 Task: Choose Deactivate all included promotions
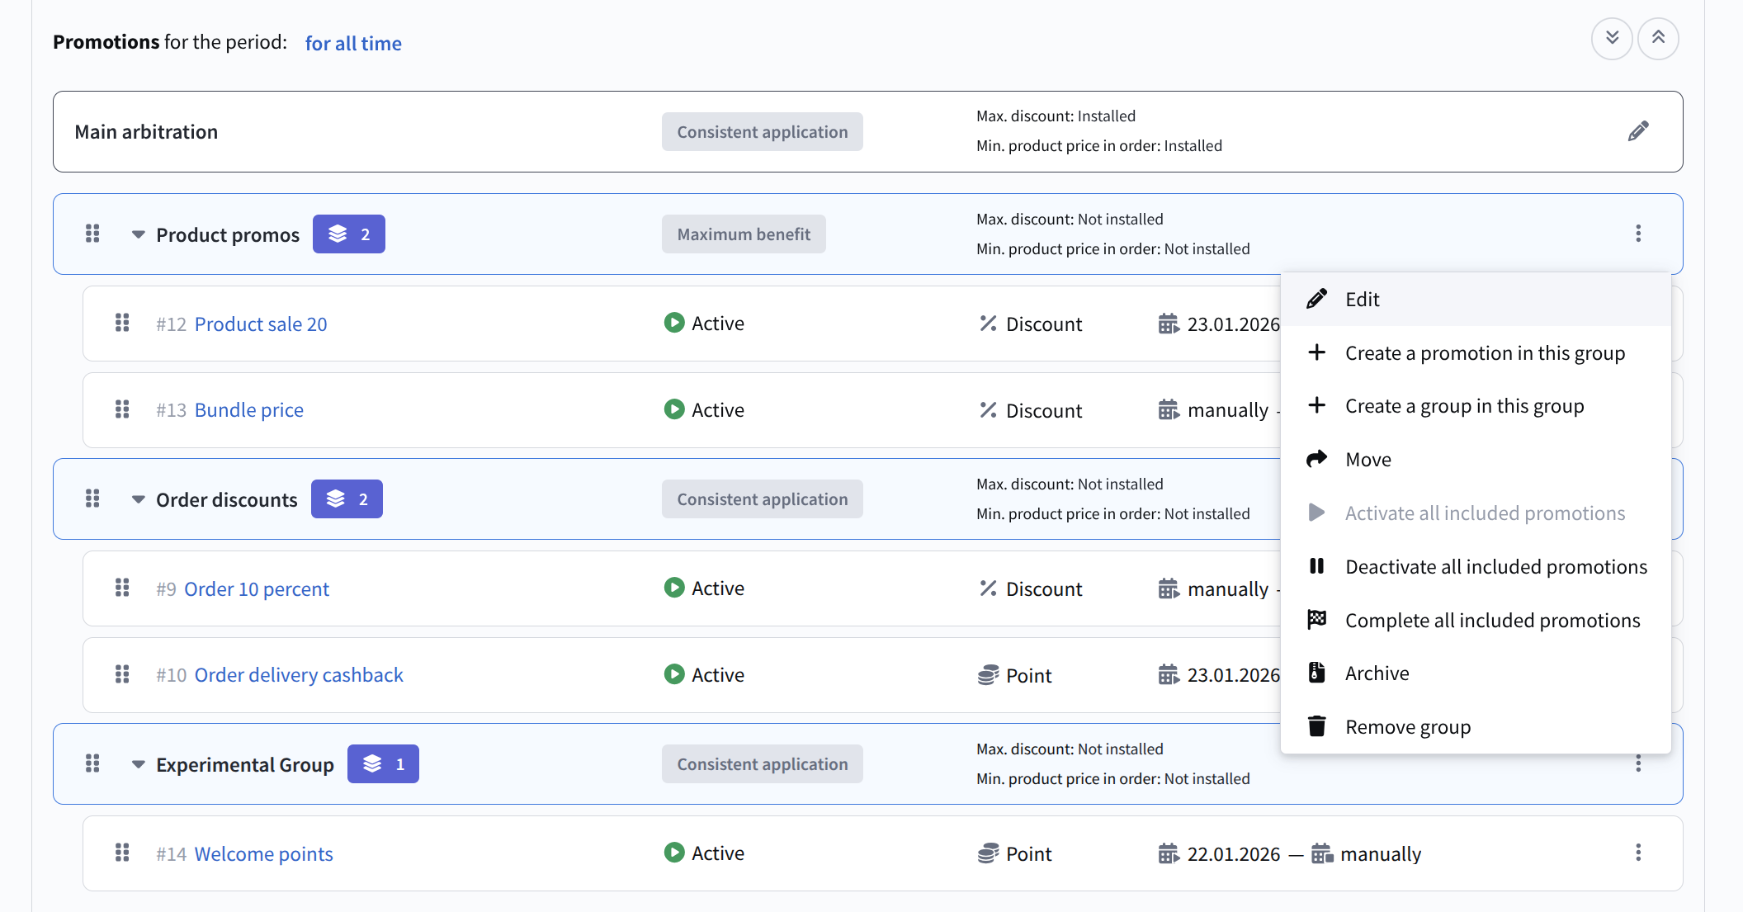pos(1495,567)
